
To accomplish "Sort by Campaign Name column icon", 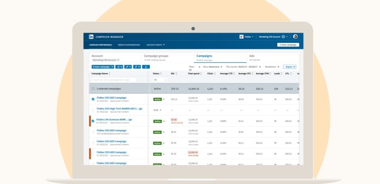I will pos(109,74).
